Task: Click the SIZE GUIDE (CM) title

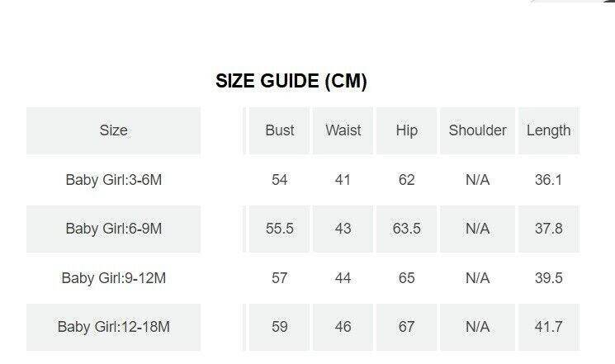Action: (x=291, y=81)
